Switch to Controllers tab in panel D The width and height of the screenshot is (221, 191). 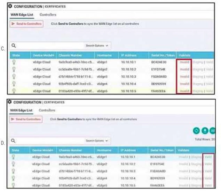coord(47,110)
